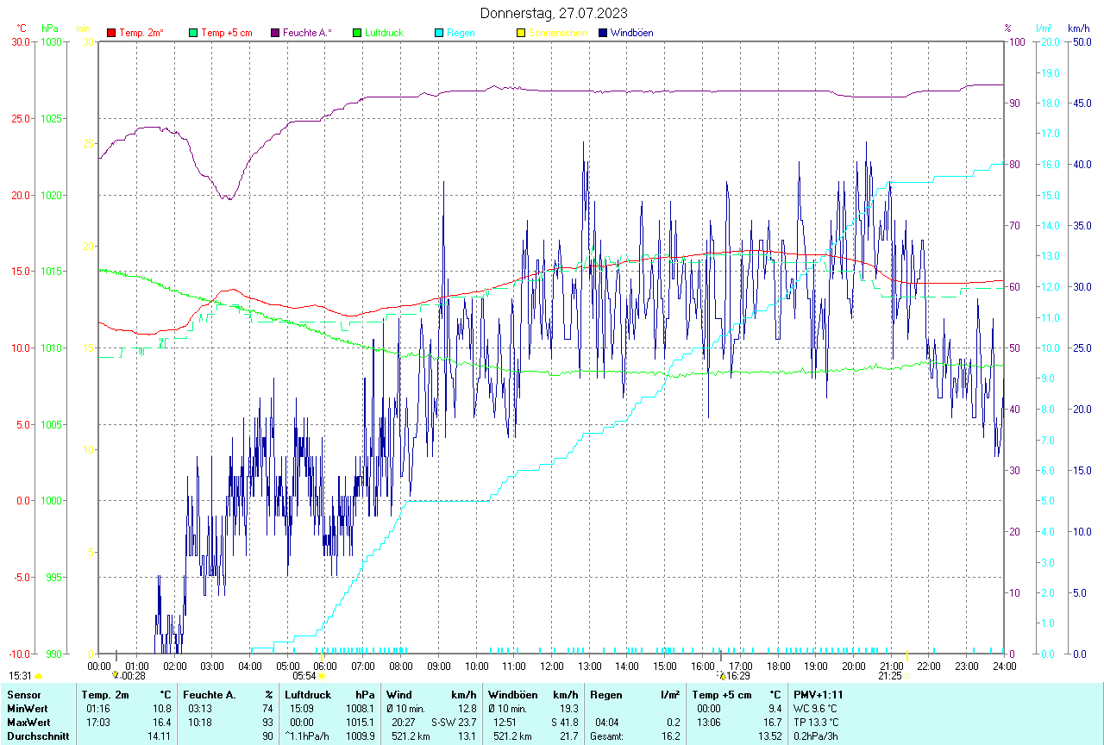Select the 'Temp. 2m*' legend label
Screen dimensions: 1104x745
[x=141, y=33]
